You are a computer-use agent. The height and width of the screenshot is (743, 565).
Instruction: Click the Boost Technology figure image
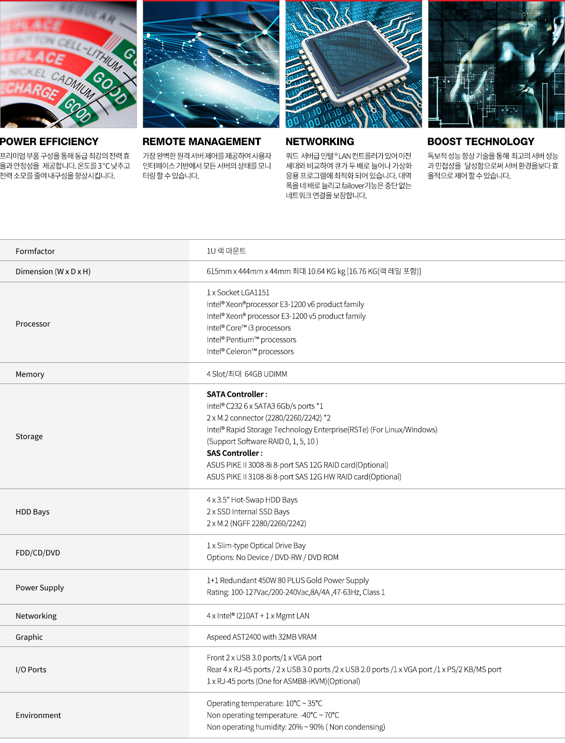496,64
